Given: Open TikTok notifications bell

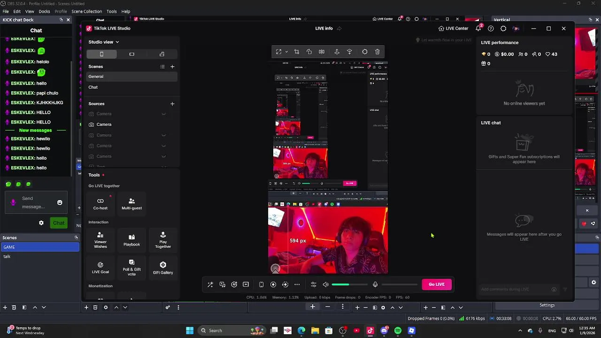Looking at the screenshot, I should [x=478, y=28].
